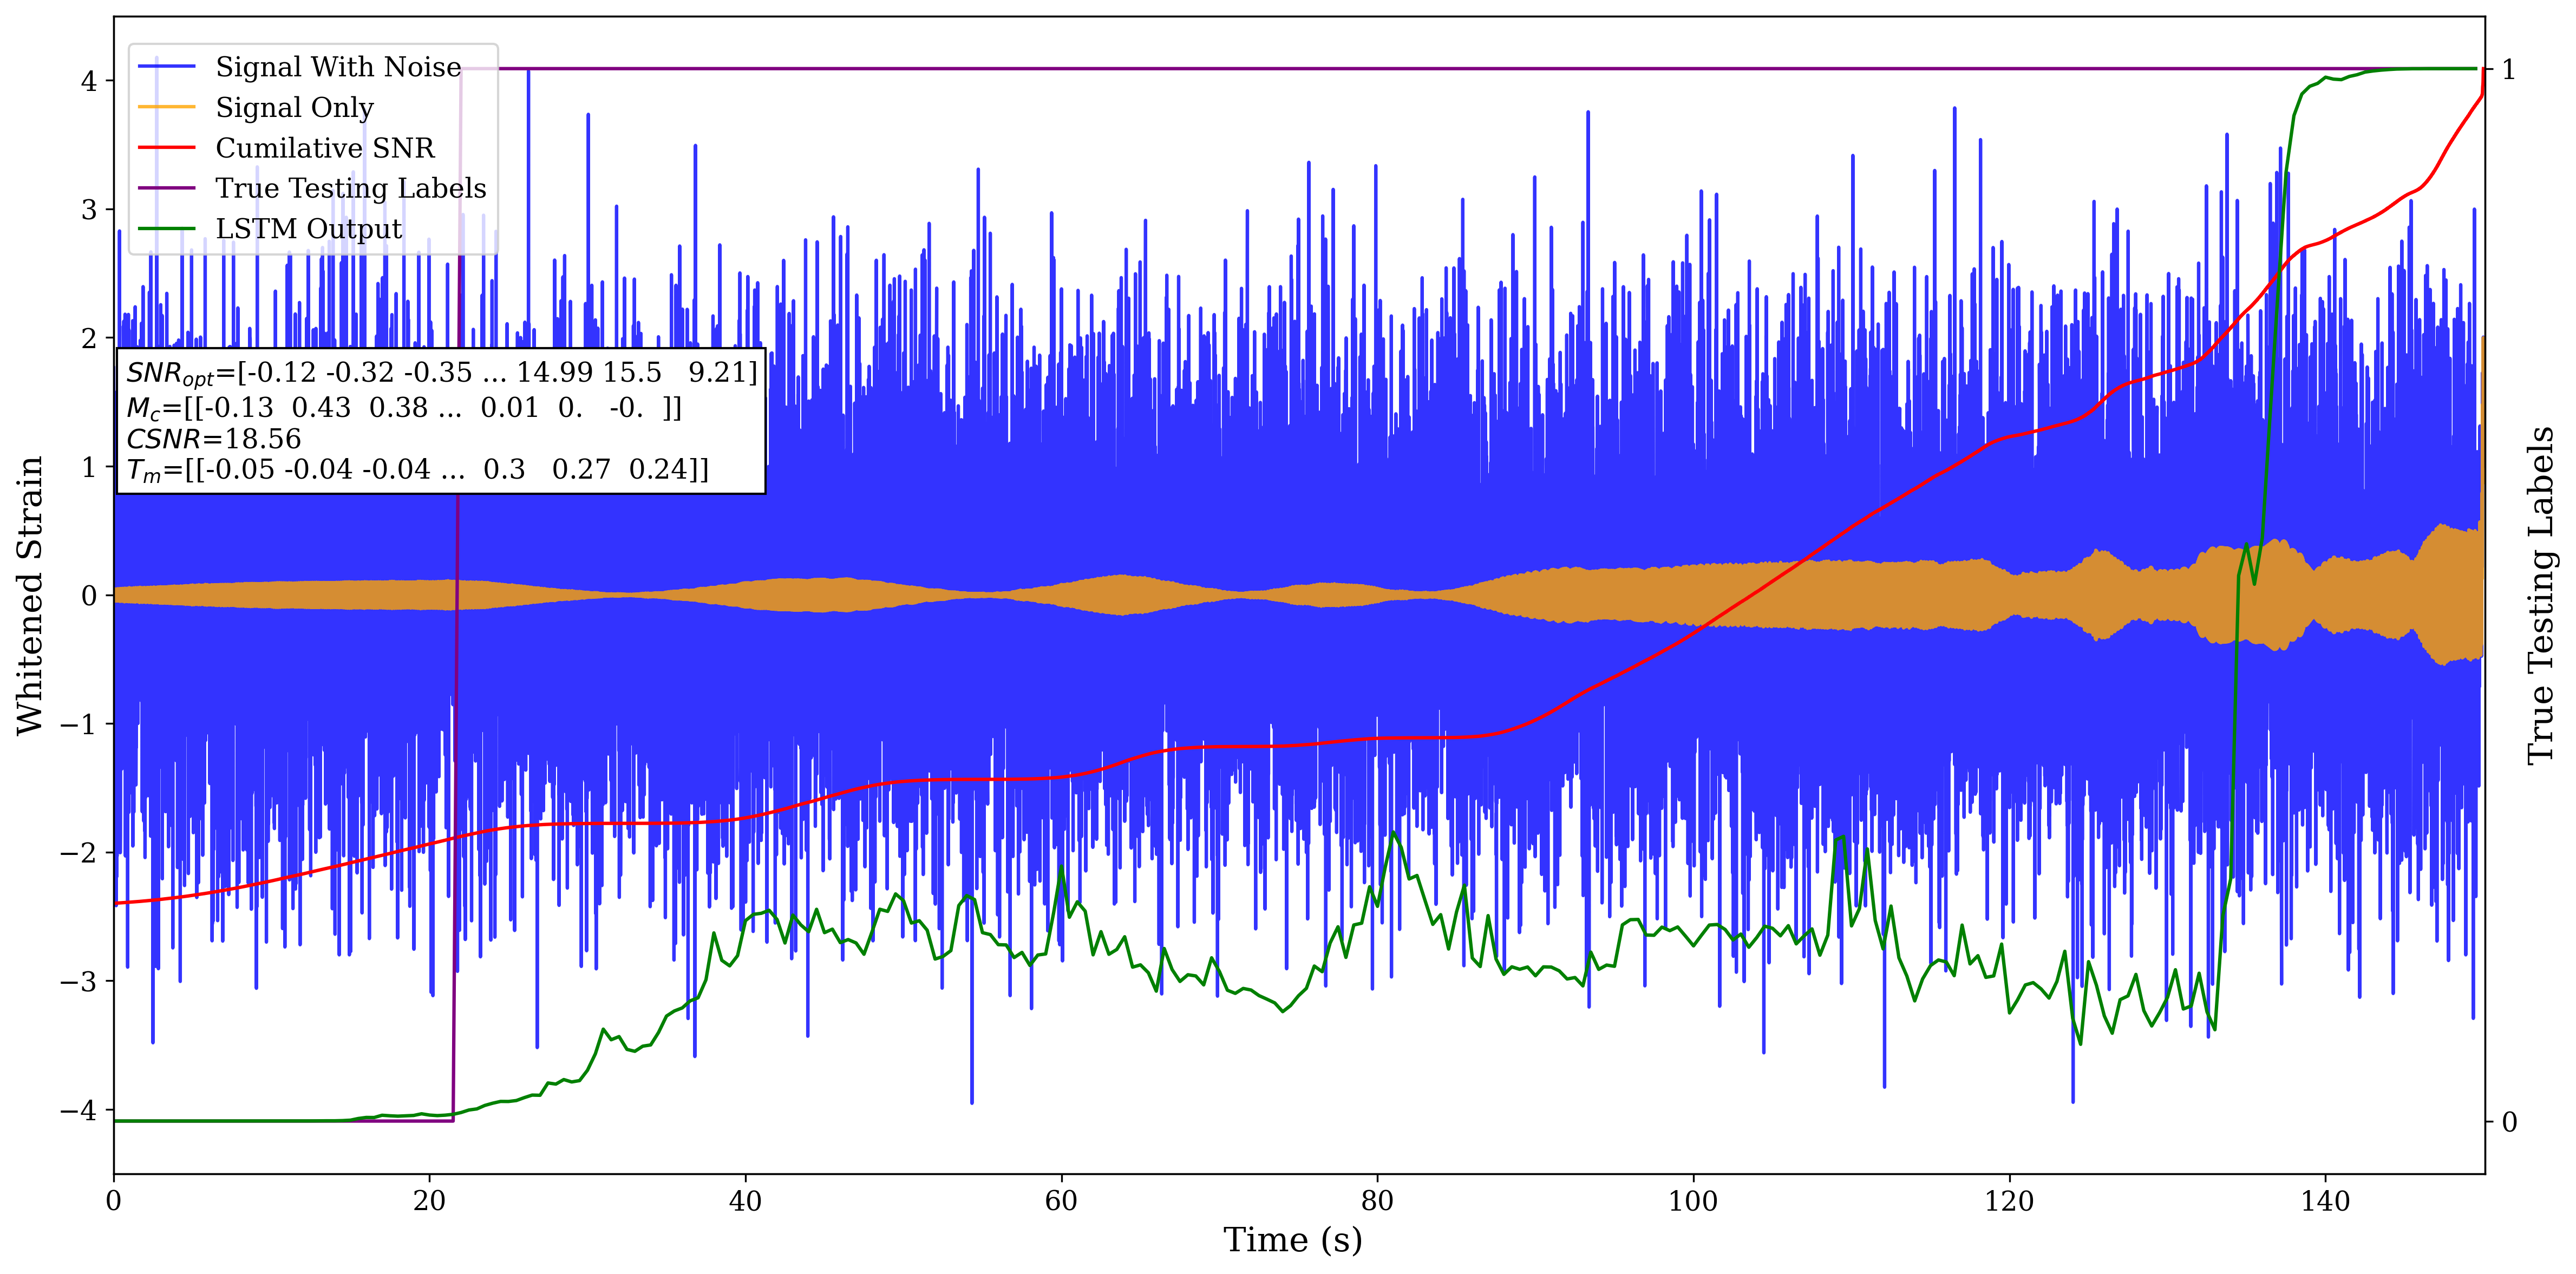Viewport: 2576px width, 1274px height.
Task: Click the purple True Testing Labels legend line
Action: (166, 188)
